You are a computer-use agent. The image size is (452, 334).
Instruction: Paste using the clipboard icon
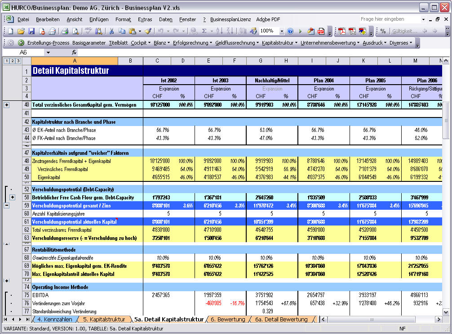click(133, 31)
